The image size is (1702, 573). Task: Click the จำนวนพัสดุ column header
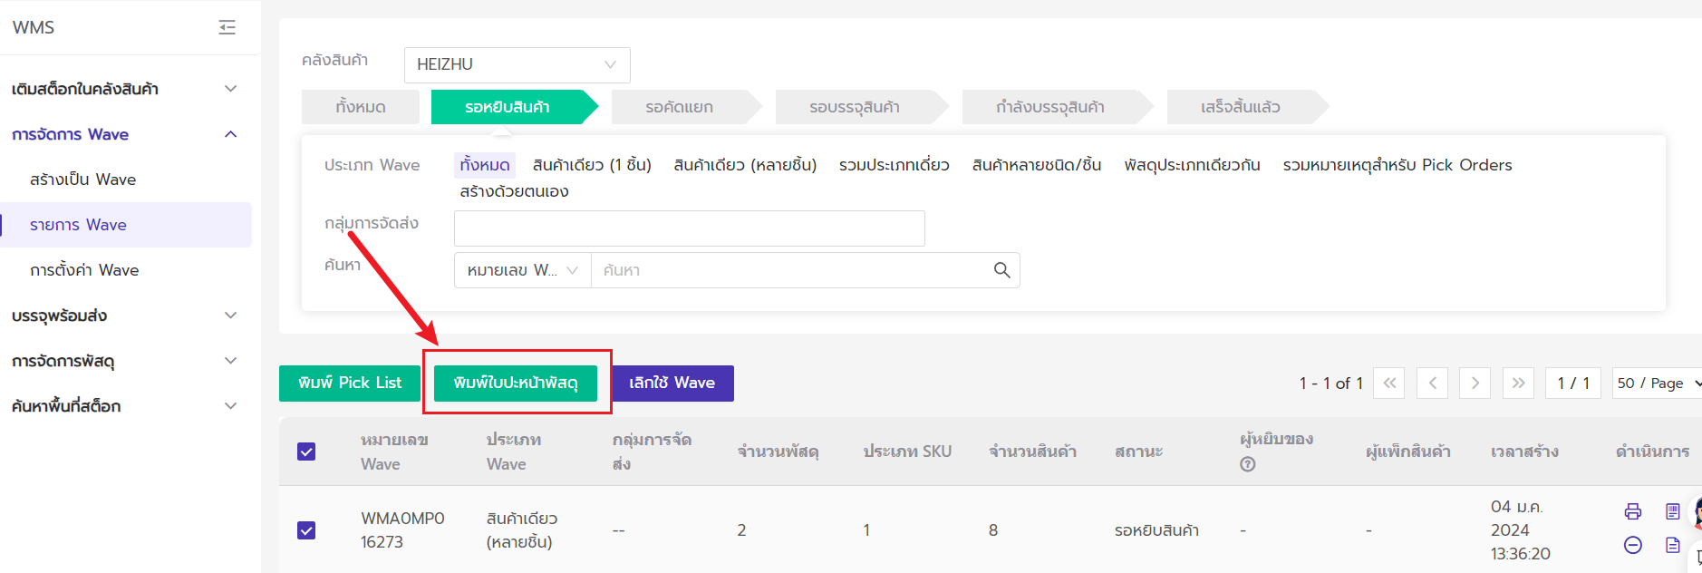pos(778,452)
